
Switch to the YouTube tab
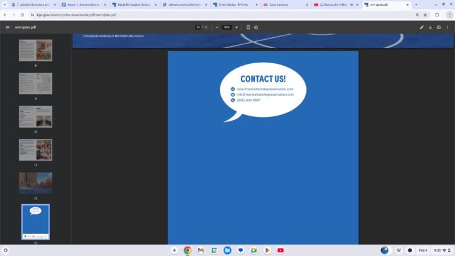click(x=336, y=4)
